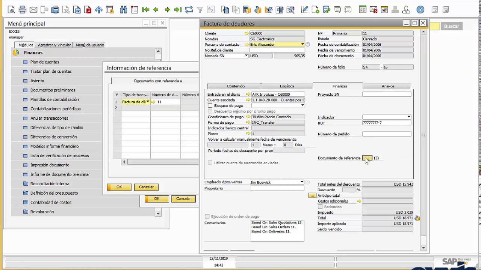Toggle the Bloqueo de pago checkbox
The width and height of the screenshot is (481, 270).
[x=210, y=106]
